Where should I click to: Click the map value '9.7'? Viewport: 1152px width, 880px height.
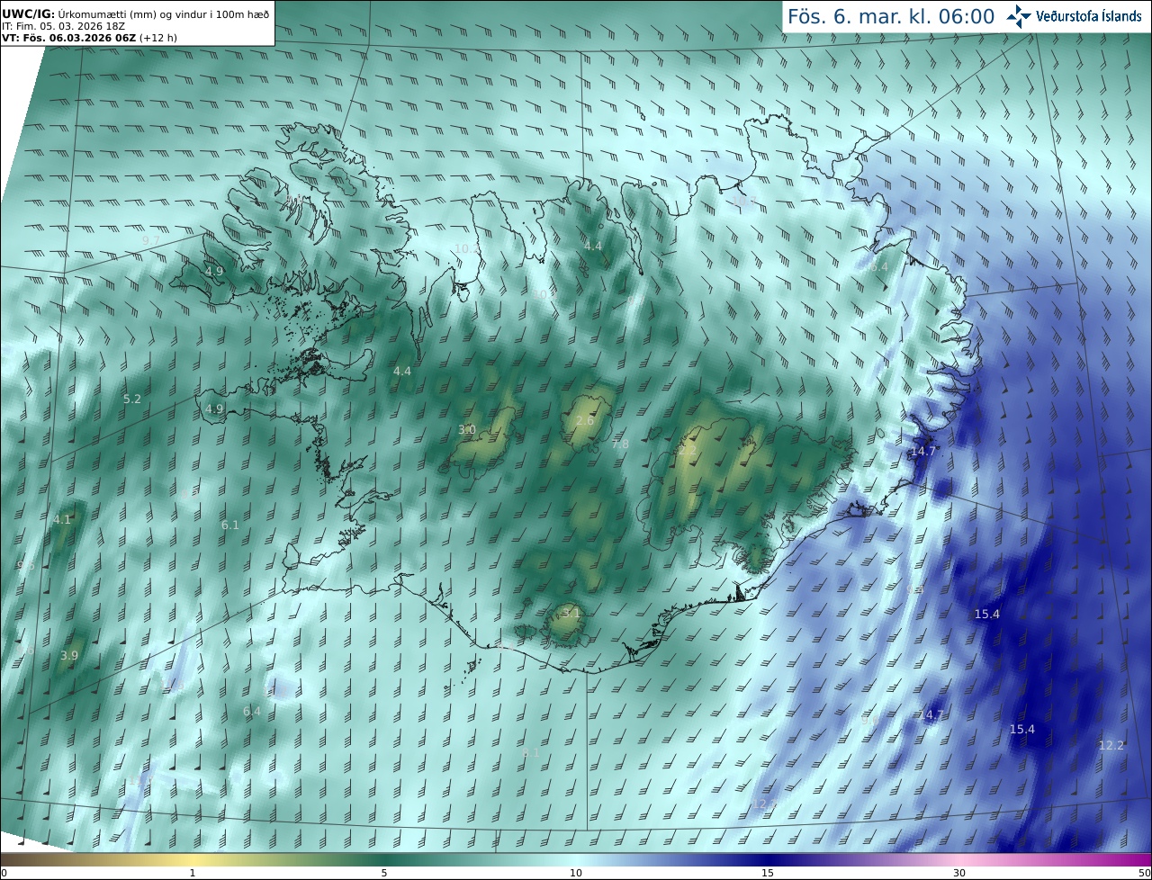[151, 241]
